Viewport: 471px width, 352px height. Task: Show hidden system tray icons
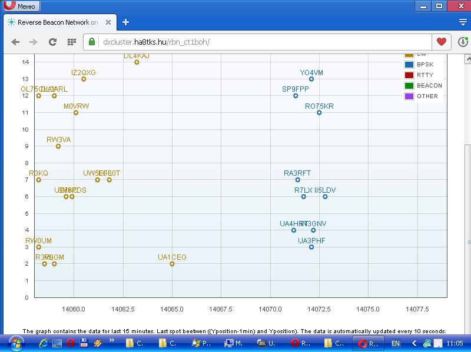point(414,343)
